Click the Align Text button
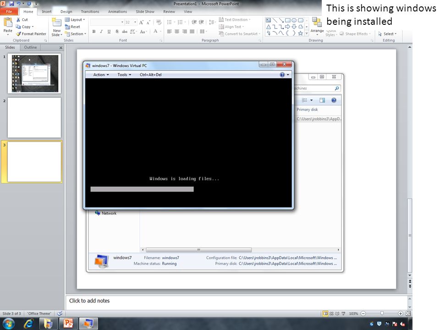The height and width of the screenshot is (330, 440). pos(231,27)
